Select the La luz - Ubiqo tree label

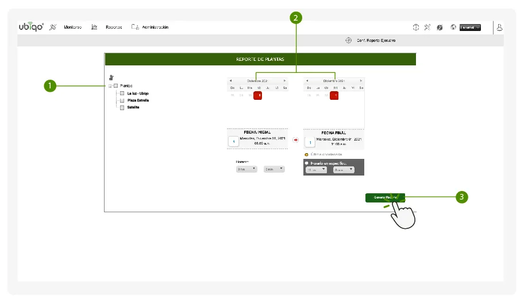click(138, 93)
